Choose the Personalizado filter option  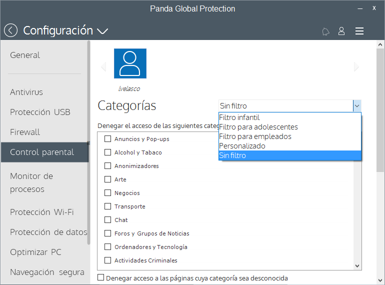pos(289,146)
